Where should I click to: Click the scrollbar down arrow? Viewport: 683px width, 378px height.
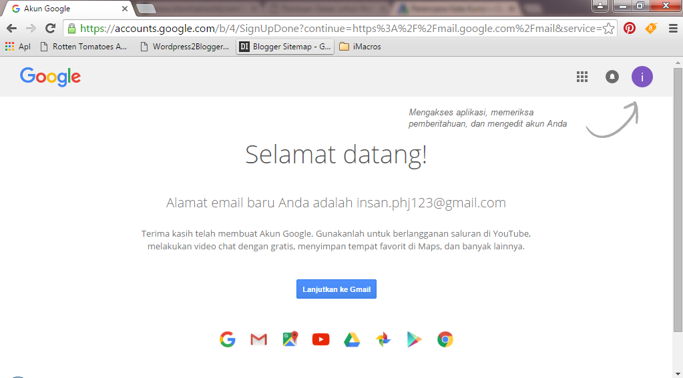678,373
